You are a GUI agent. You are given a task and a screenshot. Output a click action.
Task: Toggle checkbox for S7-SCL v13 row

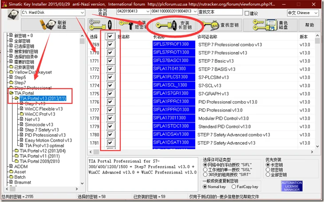110,85
